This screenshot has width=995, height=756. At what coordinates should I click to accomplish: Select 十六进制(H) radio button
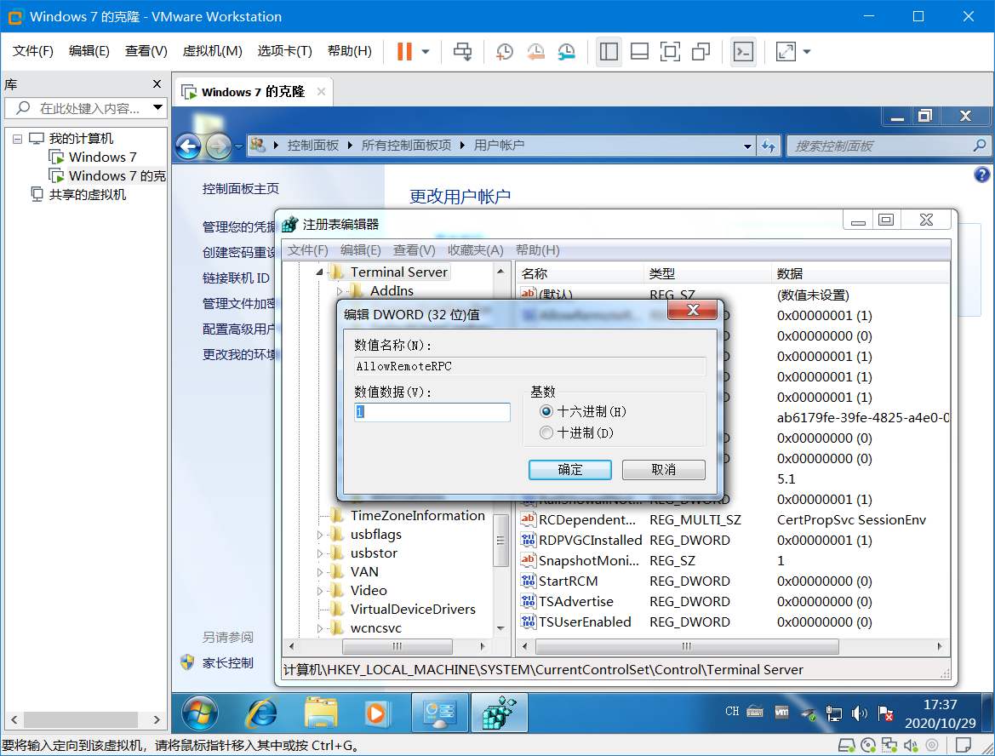546,411
